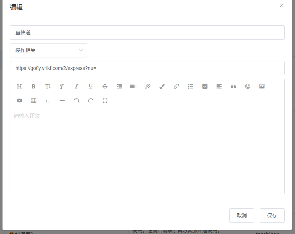This screenshot has width=295, height=234.
Task: Insert a hyperlink using the link icon
Action: click(x=176, y=86)
